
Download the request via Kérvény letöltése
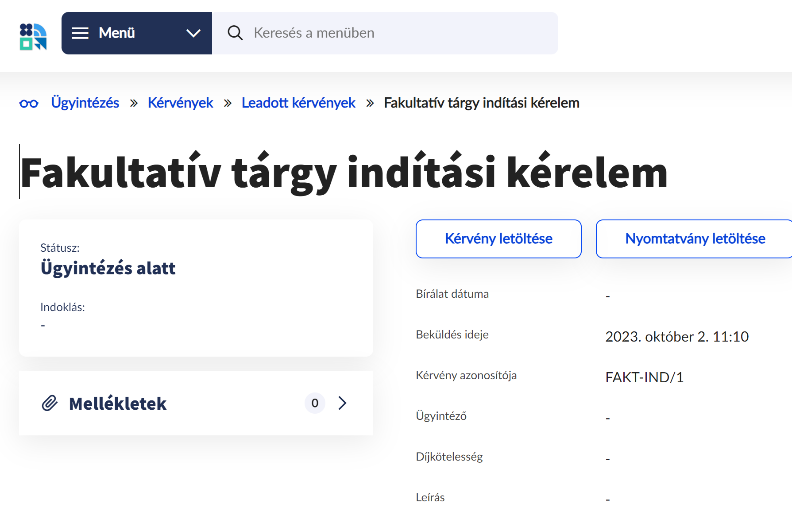point(498,239)
